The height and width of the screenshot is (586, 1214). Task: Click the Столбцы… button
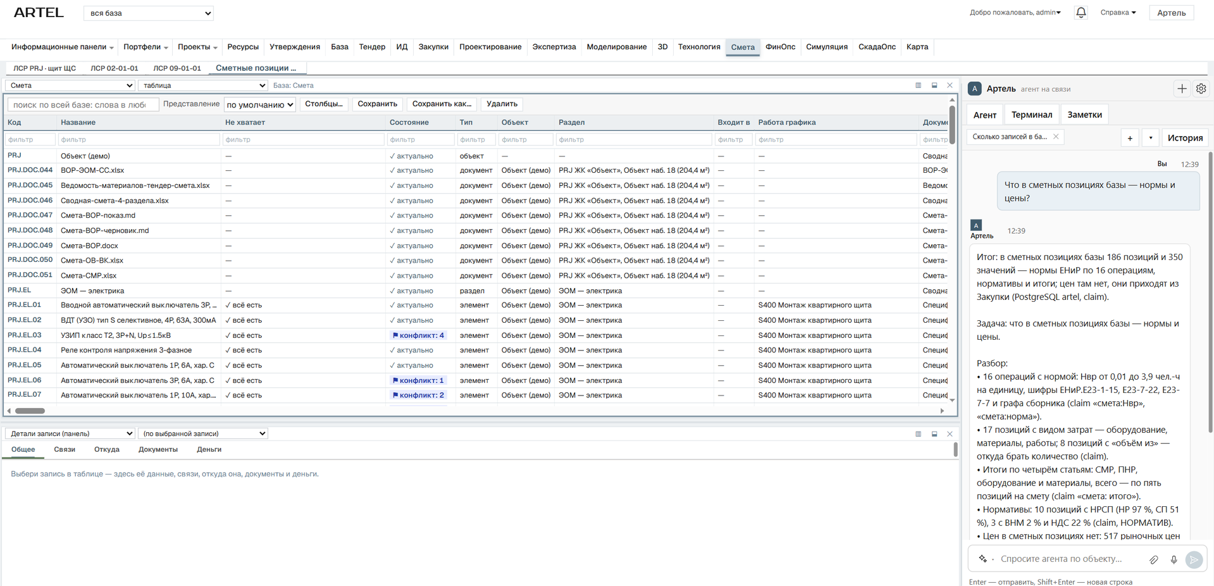click(323, 104)
